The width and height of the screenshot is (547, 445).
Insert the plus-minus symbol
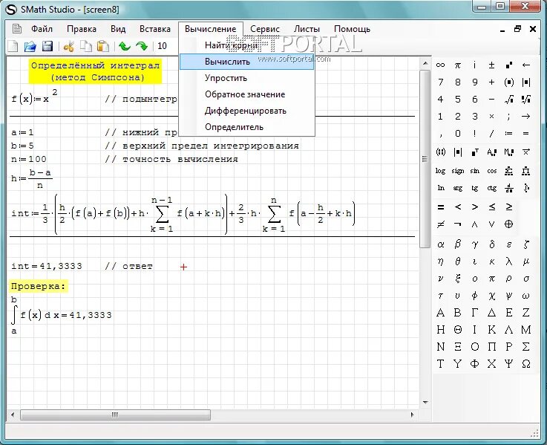492,65
